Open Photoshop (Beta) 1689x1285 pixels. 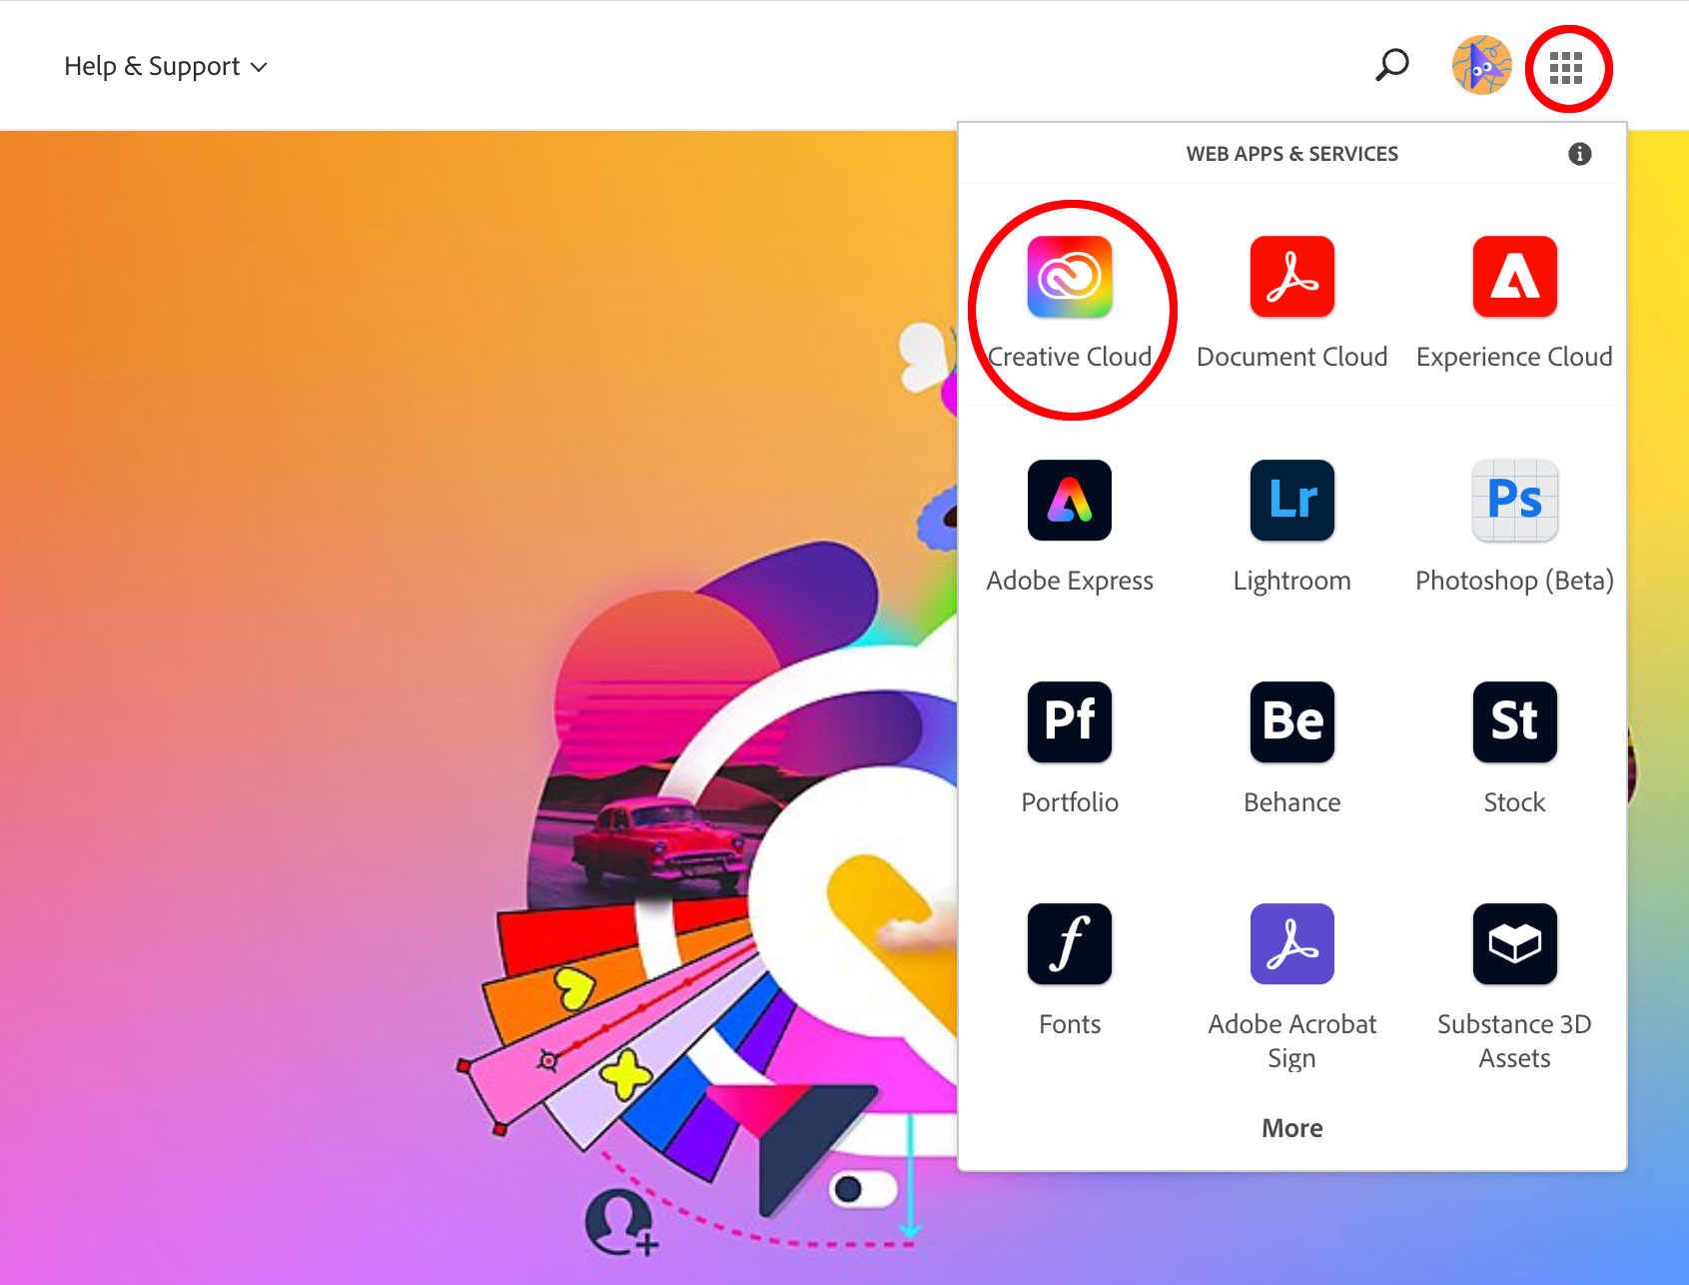point(1513,501)
